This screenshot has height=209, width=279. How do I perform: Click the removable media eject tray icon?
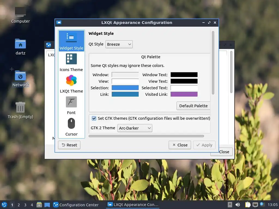[x=230, y=205]
